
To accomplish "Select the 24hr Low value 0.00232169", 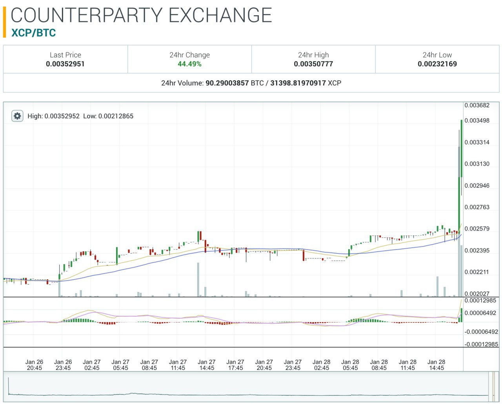I will [x=437, y=64].
